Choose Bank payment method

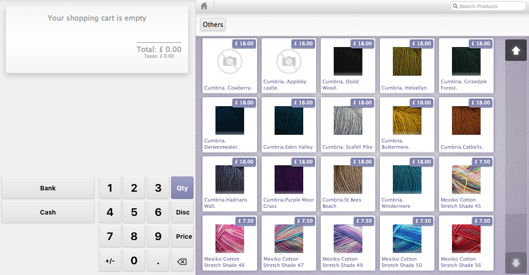(x=48, y=188)
